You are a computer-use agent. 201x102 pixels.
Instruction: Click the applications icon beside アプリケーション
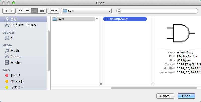coord(7,25)
